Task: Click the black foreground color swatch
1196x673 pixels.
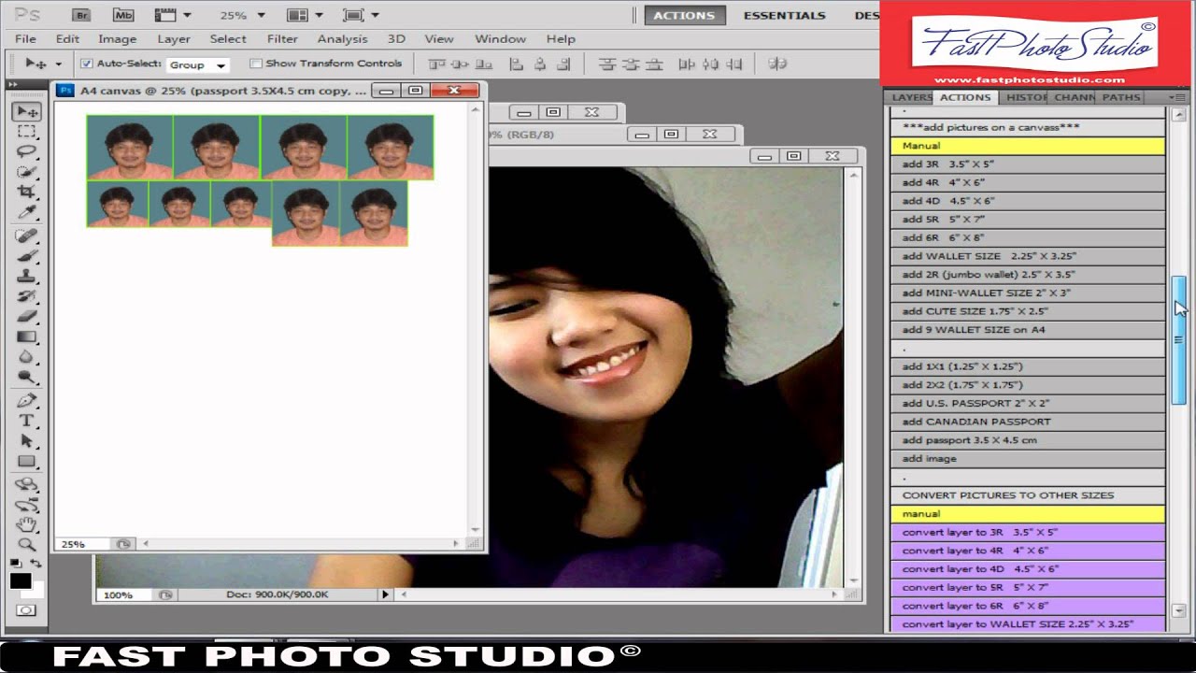Action: point(21,580)
